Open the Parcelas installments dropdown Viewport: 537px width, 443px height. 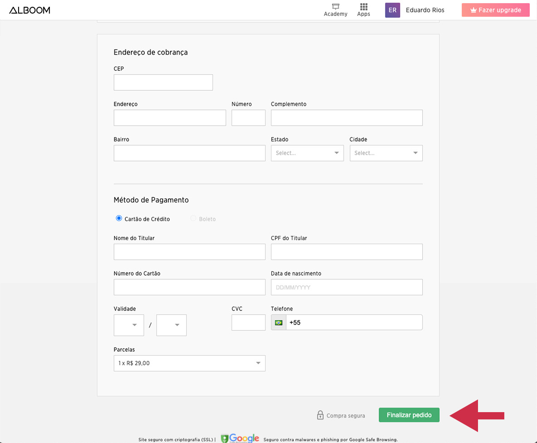189,363
